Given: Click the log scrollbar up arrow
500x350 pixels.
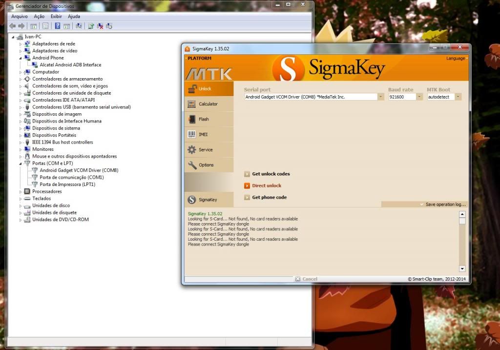Looking at the screenshot, I should point(462,214).
